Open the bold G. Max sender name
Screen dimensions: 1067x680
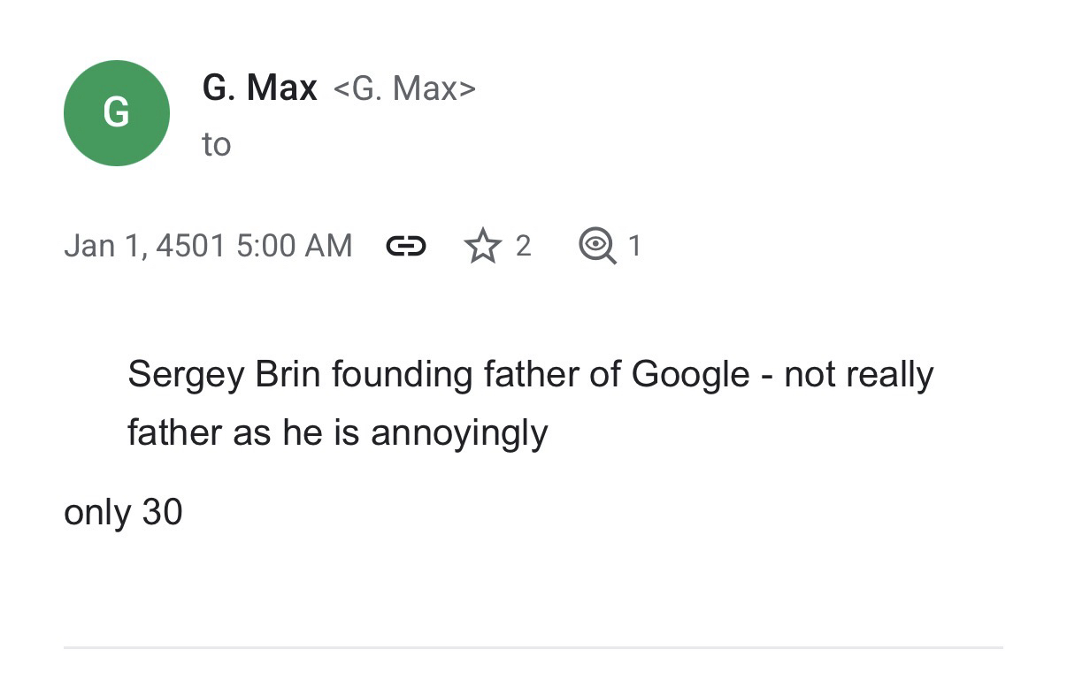259,88
